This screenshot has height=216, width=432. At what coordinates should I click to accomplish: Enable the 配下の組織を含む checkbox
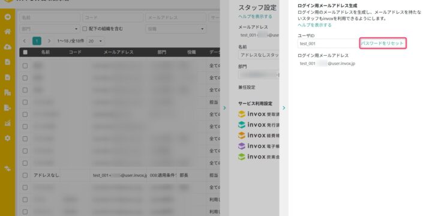(x=85, y=29)
